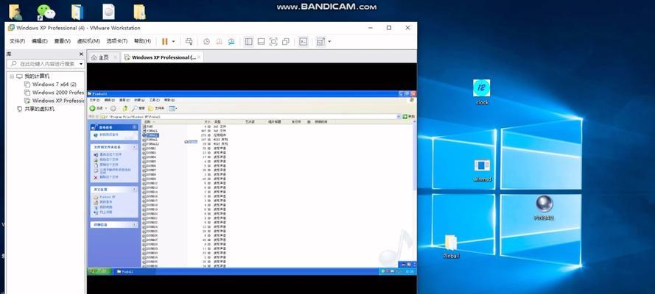Open the PINBALL desktop shortcut
The width and height of the screenshot is (655, 294).
544,207
